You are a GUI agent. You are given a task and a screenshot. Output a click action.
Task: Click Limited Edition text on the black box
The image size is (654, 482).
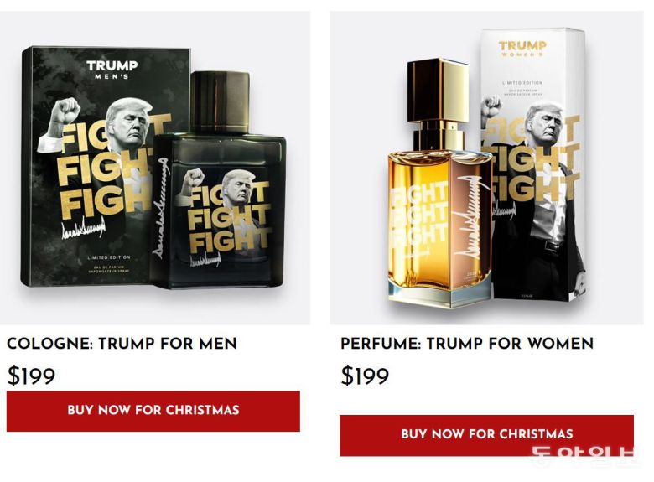(x=109, y=257)
